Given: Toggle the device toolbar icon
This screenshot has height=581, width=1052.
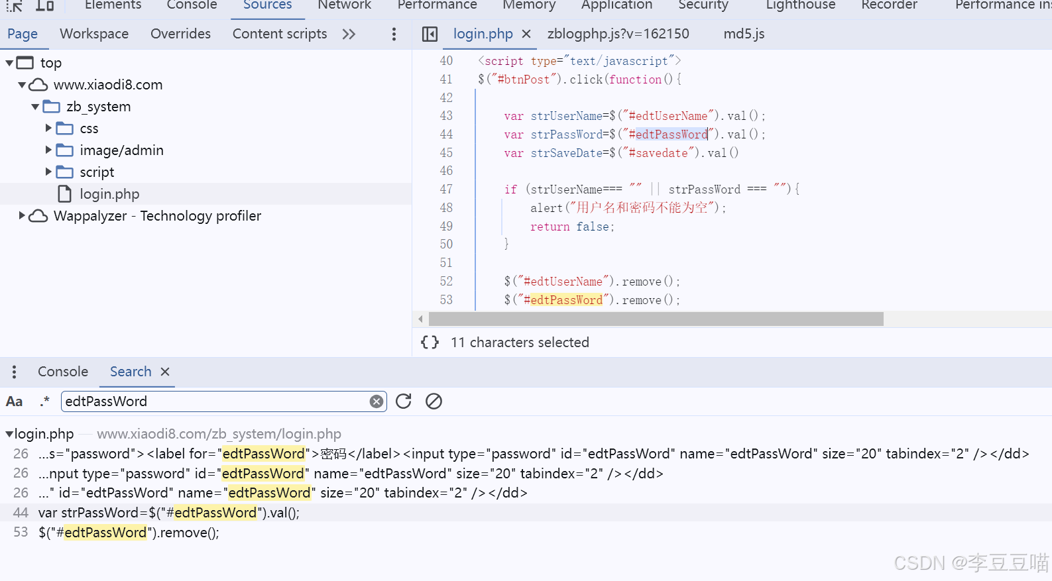Looking at the screenshot, I should 44,5.
